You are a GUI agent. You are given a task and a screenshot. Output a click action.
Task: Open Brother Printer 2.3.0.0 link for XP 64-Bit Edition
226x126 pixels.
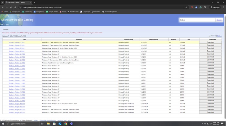point(16,48)
